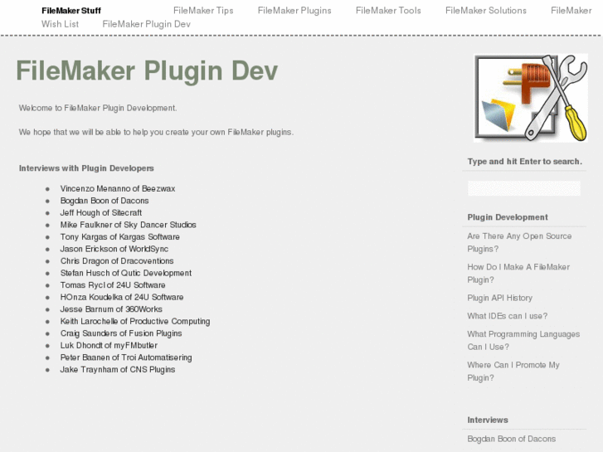603x452 pixels.
Task: Click the FileMaker Plugin Dev page heading
Action: [147, 70]
